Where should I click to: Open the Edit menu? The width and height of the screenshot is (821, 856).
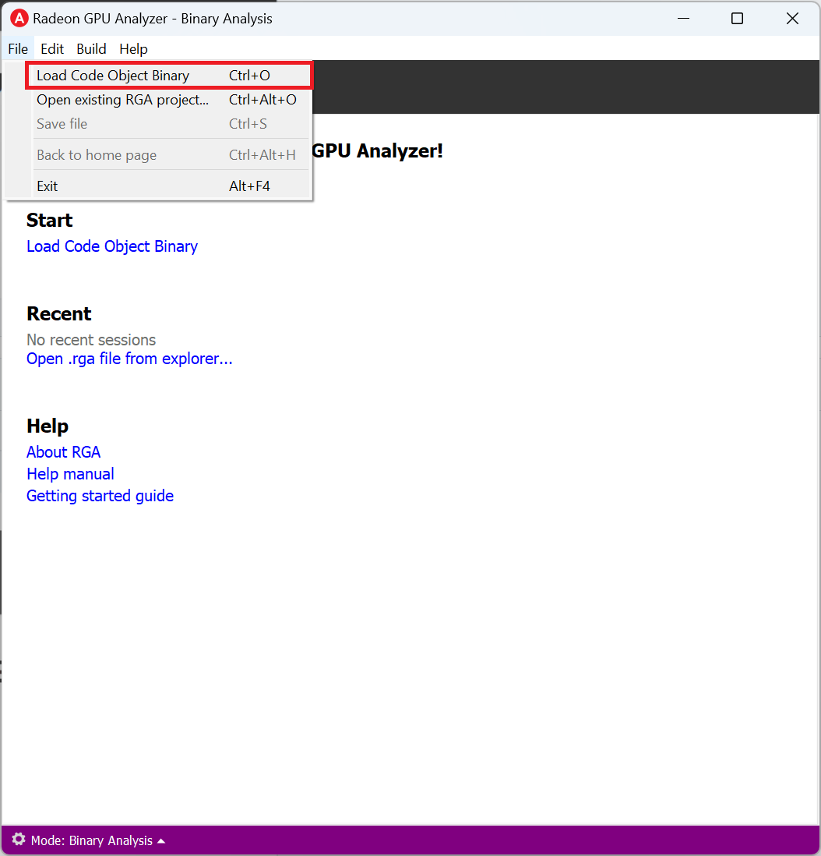[x=52, y=48]
